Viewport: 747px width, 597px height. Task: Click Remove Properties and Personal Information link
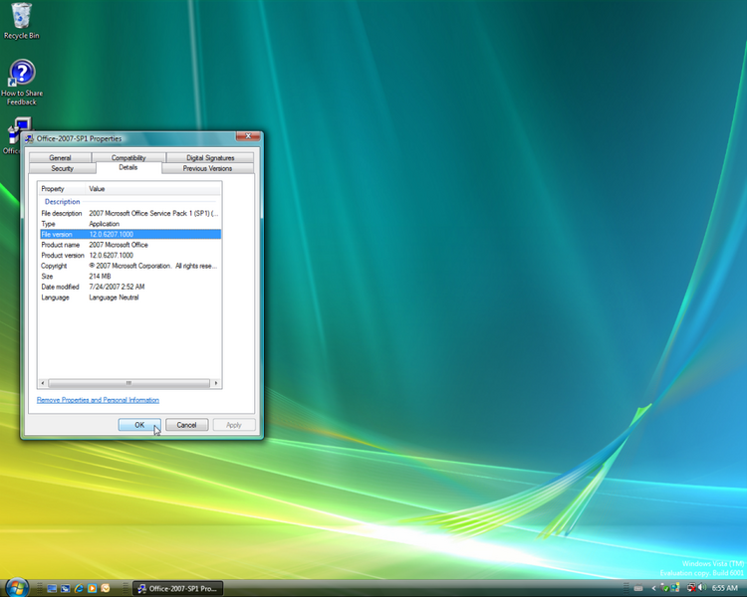click(98, 400)
